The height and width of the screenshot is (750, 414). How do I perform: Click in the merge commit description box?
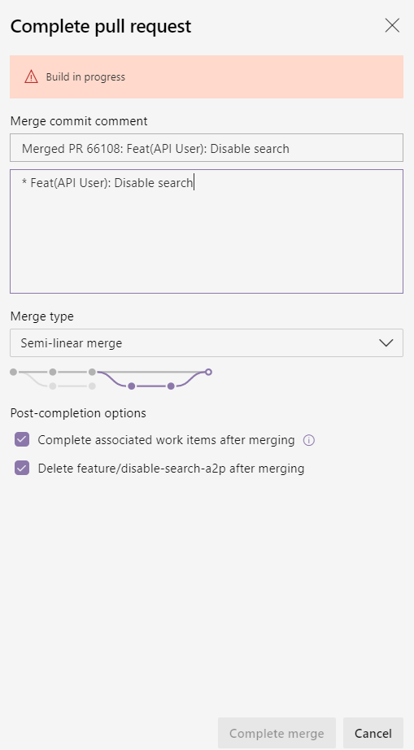[207, 231]
